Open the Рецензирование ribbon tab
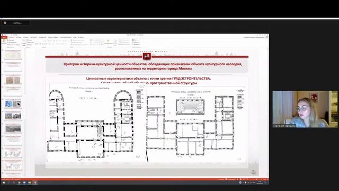 click(66, 37)
